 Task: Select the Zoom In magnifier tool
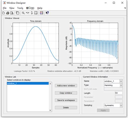point(23,13)
